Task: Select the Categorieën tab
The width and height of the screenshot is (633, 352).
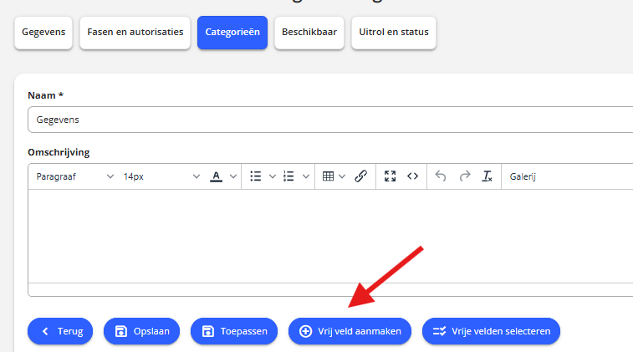Action: pos(232,33)
